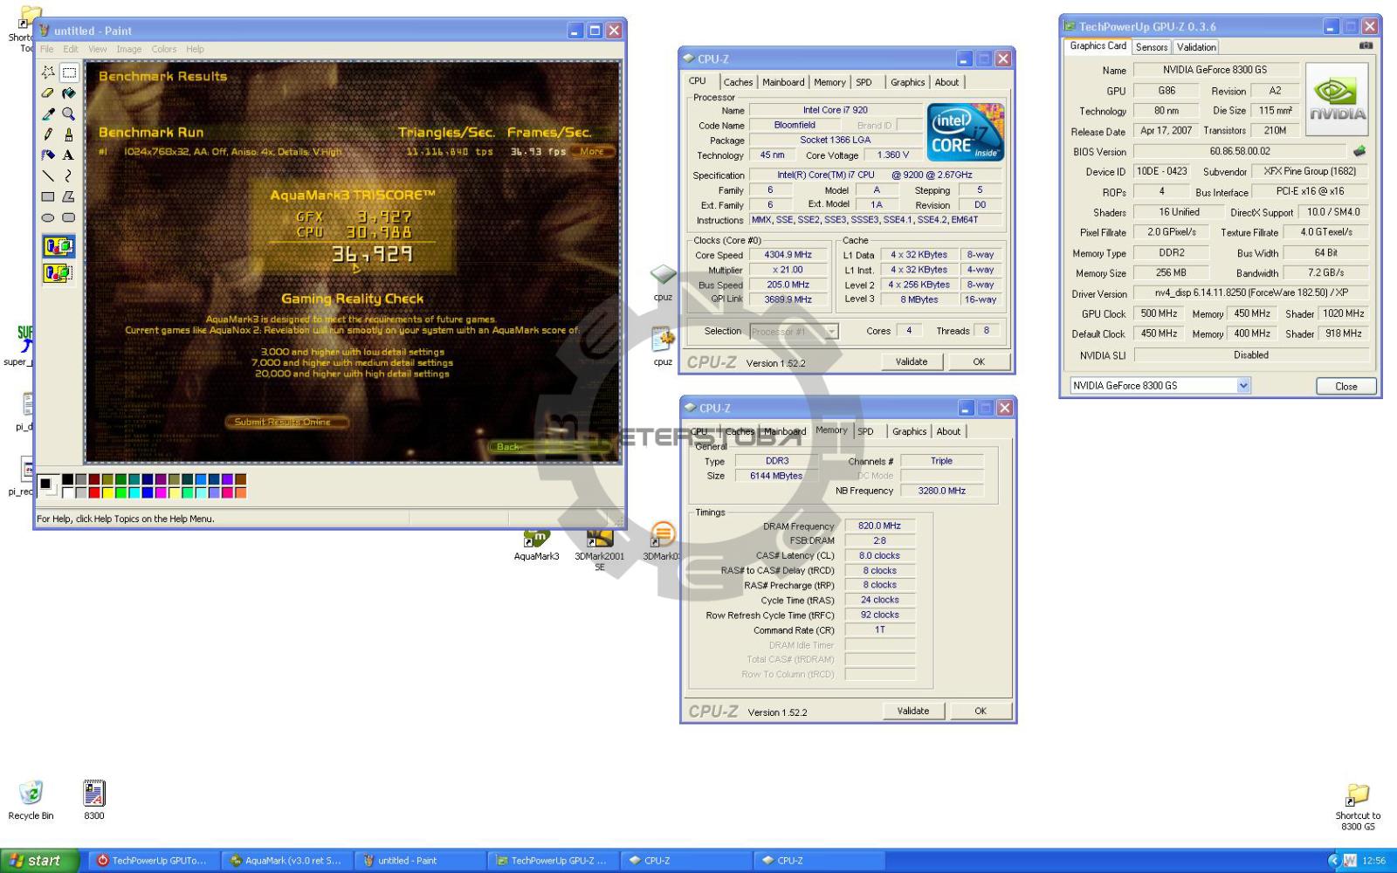The width and height of the screenshot is (1397, 873).
Task: Open Caches tab in the upper CPU-Z window
Action: point(738,82)
